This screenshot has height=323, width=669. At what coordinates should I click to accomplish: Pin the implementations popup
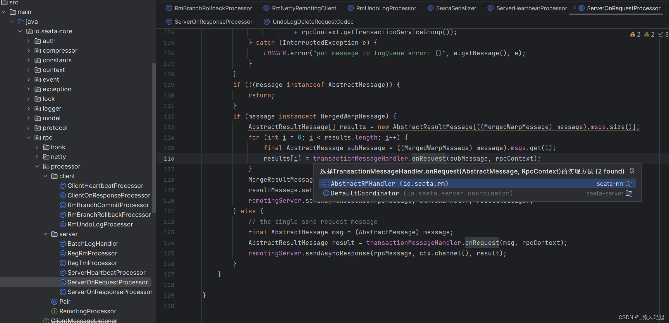click(632, 171)
